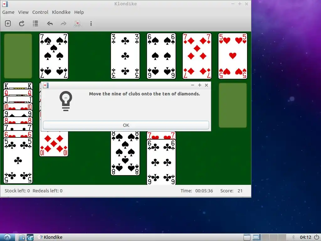This screenshot has width=321, height=241.
Task: Click the show desktop taskbar icon
Action: click(247, 237)
